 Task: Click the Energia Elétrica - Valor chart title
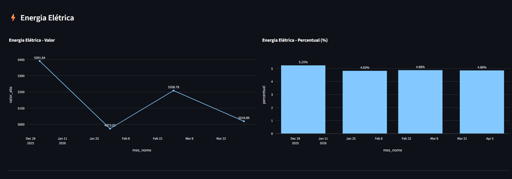pos(32,40)
